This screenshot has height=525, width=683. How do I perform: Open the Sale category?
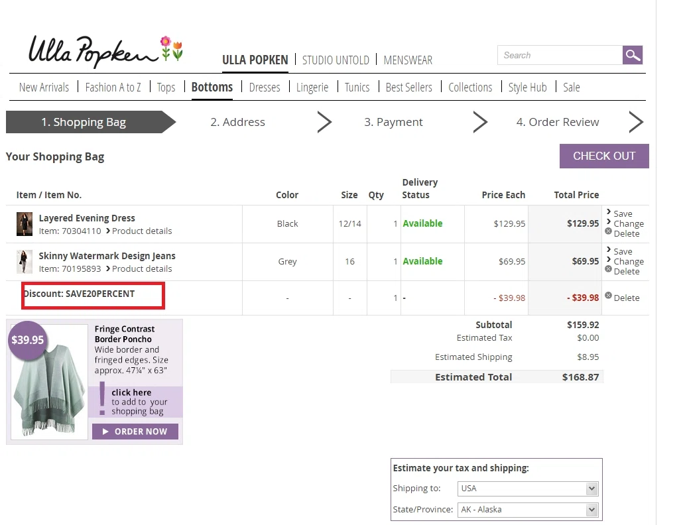click(x=572, y=87)
